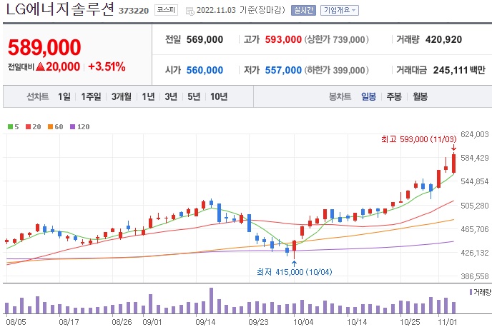
Task: Click the red up-triangle next to 20,000
Action: tap(41, 66)
